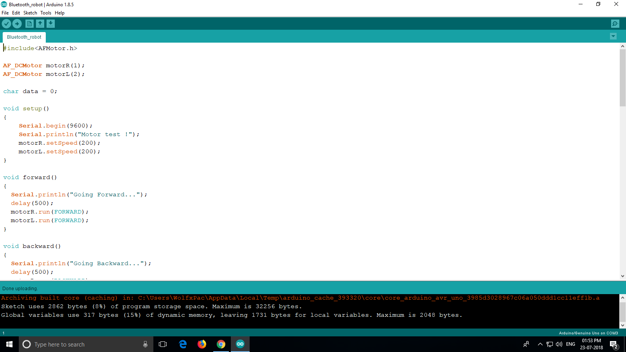Click the Serial.println "Motor test !" line
This screenshot has height=352, width=626.
point(79,134)
